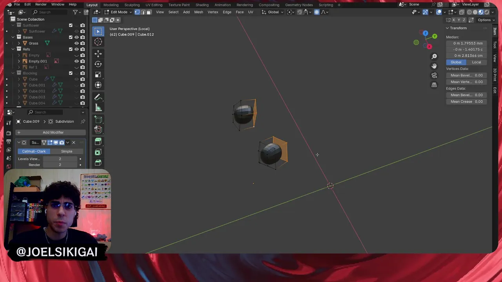Open the Mesh menu

198,12
